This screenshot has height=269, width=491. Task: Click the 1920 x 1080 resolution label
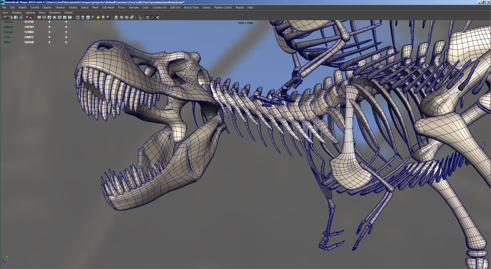[245, 23]
